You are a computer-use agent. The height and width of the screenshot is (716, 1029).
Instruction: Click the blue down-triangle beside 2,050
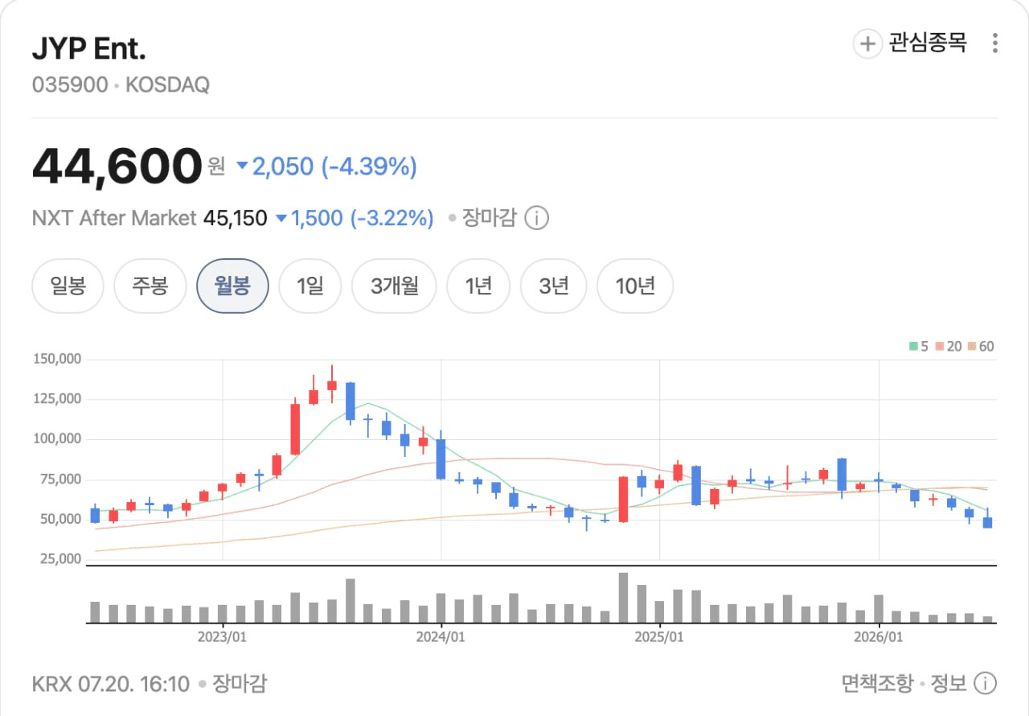click(243, 167)
